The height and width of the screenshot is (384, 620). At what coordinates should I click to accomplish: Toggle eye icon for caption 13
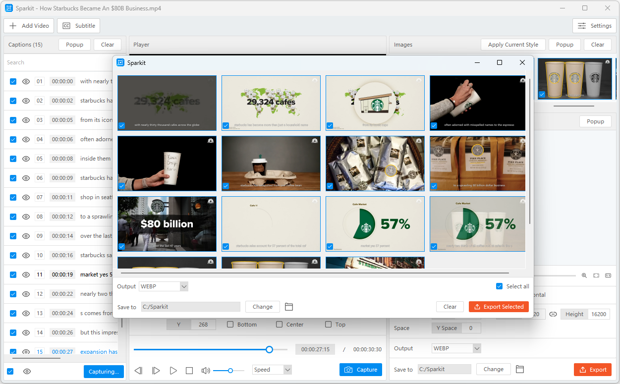click(26, 313)
